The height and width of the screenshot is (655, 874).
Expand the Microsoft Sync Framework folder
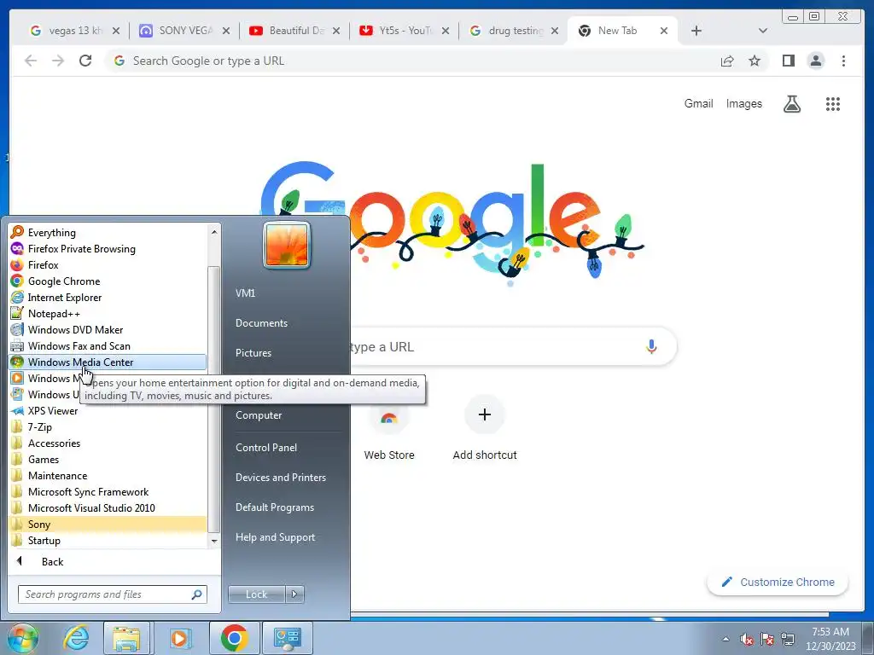pos(108,491)
